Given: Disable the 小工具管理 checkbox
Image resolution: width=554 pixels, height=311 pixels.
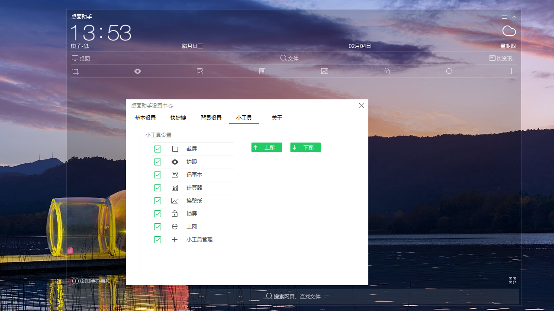Looking at the screenshot, I should [158, 240].
